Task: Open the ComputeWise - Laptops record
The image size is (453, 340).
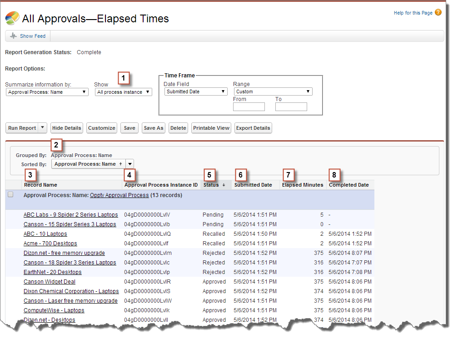Action: [x=54, y=310]
